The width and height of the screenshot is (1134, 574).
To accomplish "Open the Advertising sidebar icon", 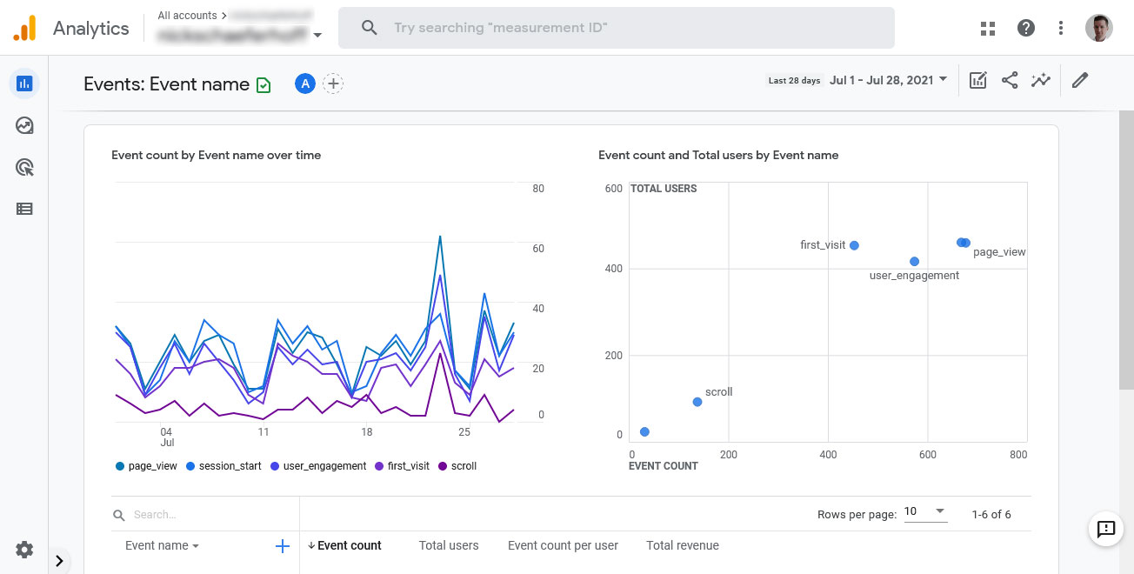I will coord(24,168).
